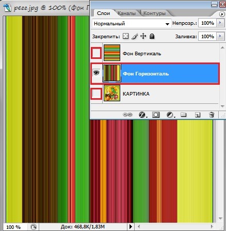This screenshot has width=226, height=231.
Task: Expand the Непрозр. opacity slider arrow
Action: pyautogui.click(x=220, y=23)
